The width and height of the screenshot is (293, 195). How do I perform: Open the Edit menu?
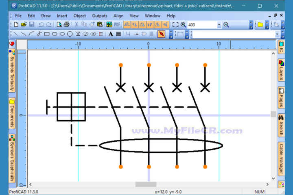click(x=31, y=16)
